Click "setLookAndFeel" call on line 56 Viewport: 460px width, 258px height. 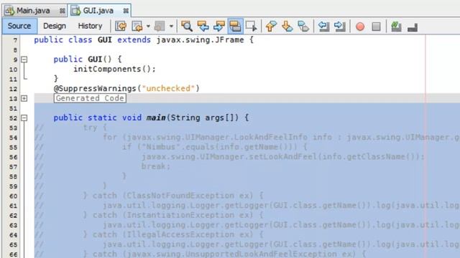coord(282,157)
